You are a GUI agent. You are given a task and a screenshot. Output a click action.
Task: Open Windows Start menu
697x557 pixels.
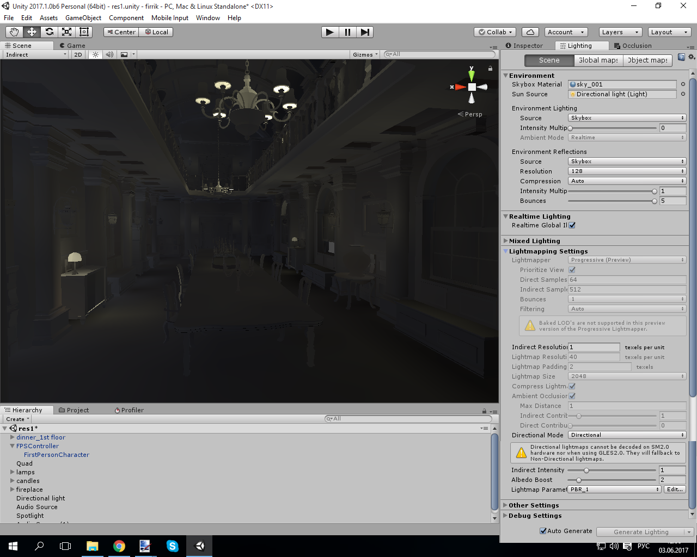(13, 546)
